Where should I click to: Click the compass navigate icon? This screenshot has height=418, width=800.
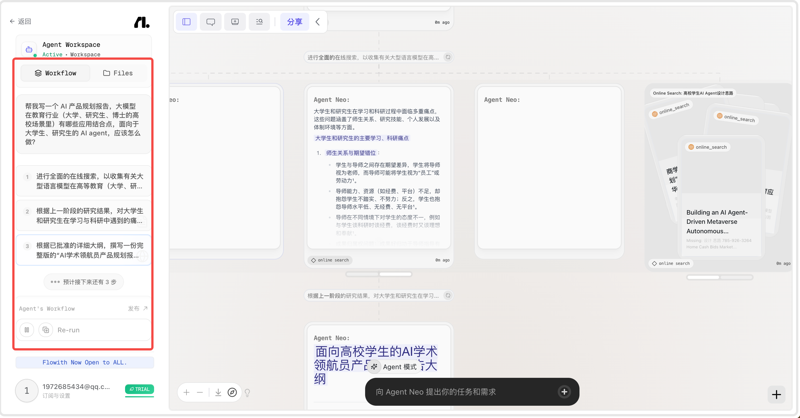232,393
